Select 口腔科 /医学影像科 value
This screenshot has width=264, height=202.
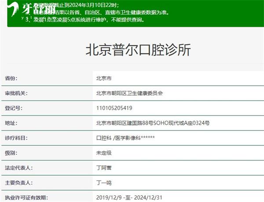(x=125, y=138)
